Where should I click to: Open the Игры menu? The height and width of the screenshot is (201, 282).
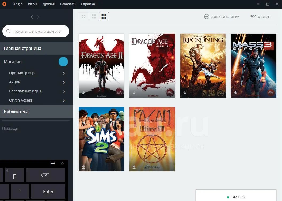(33, 4)
